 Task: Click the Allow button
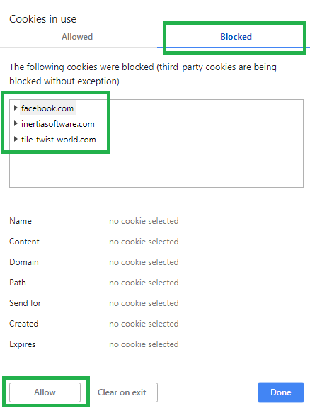45,392
